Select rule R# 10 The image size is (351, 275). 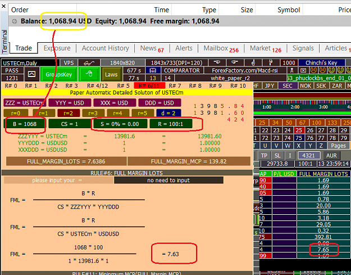coord(238,85)
